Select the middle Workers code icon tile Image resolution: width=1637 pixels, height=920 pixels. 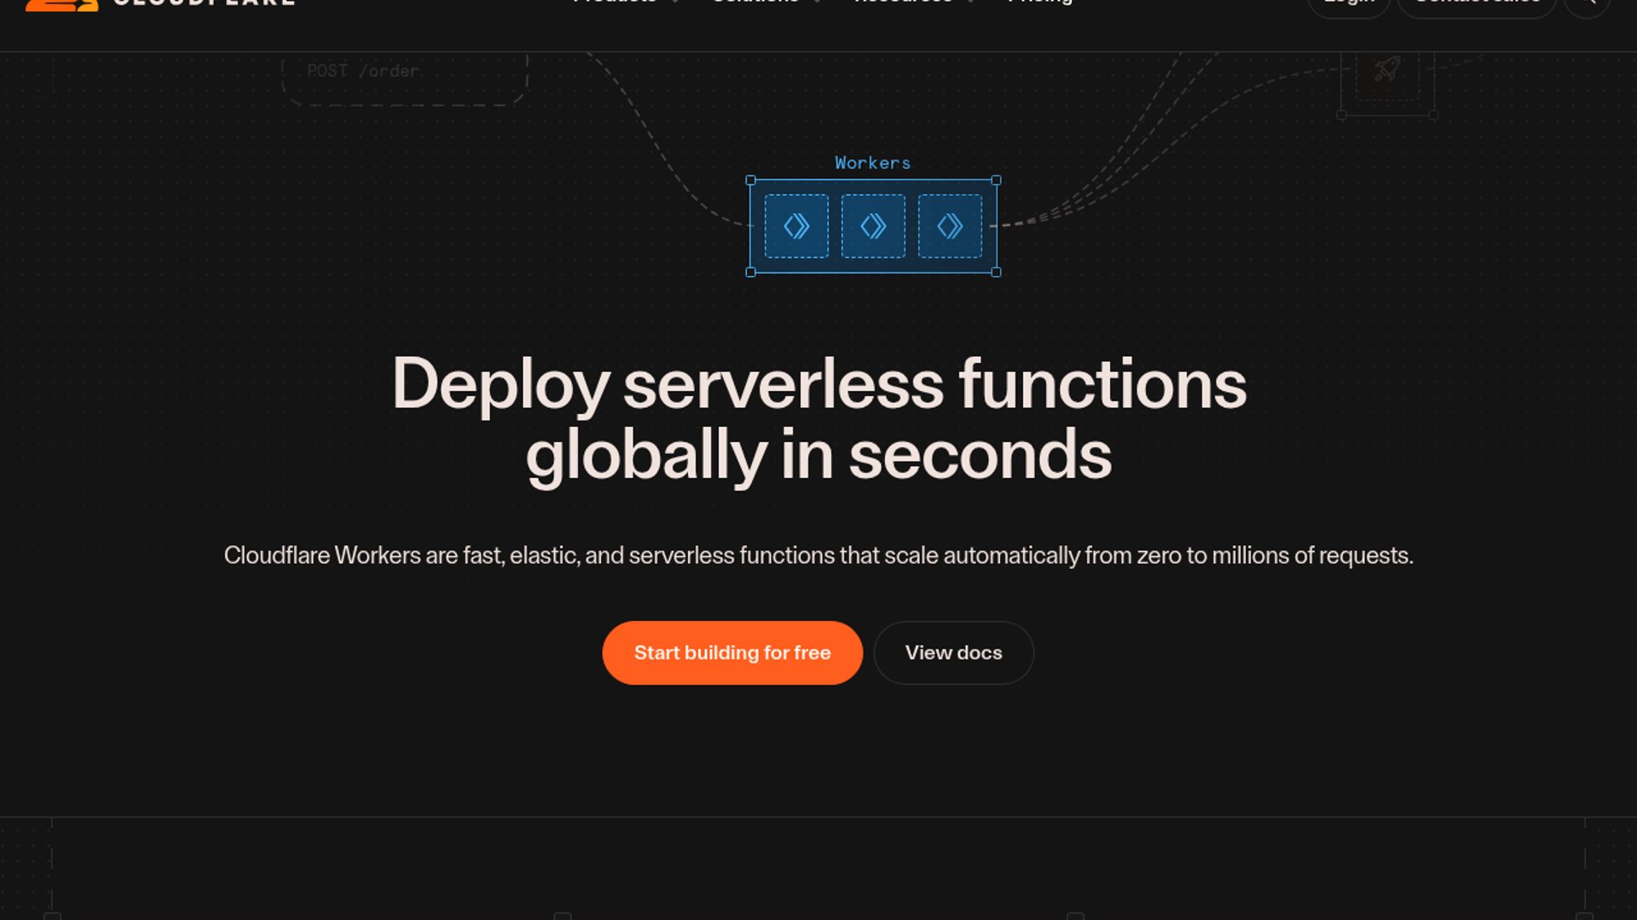tap(873, 226)
